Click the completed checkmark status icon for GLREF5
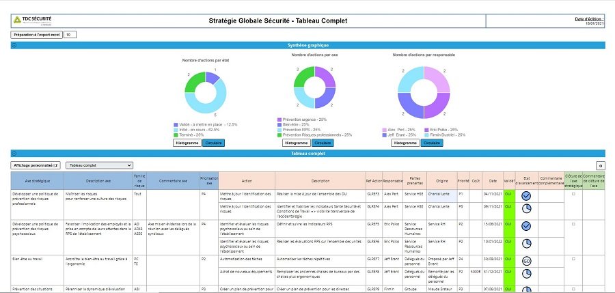This screenshot has height=293, width=615. (526, 226)
